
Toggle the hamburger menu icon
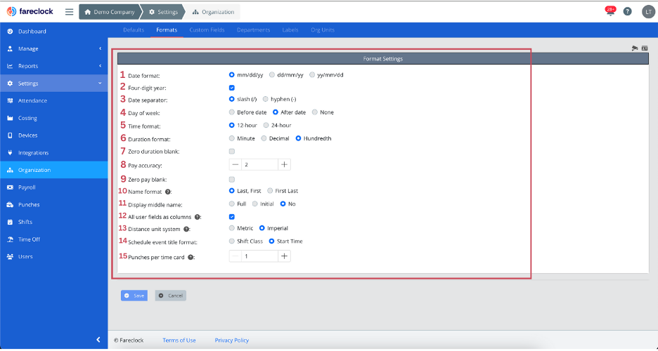(69, 12)
